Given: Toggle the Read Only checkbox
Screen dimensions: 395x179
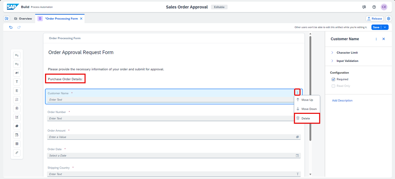Looking at the screenshot, I should pyautogui.click(x=333, y=86).
